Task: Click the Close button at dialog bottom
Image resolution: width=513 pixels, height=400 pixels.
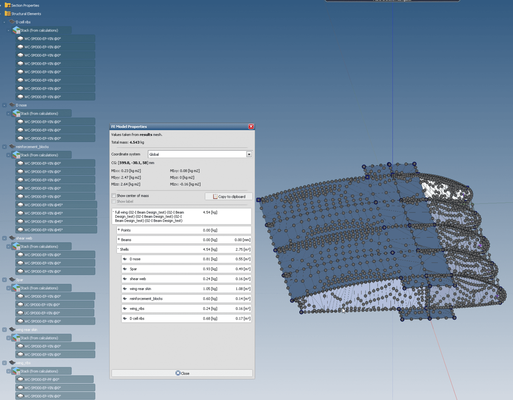Action: point(182,373)
